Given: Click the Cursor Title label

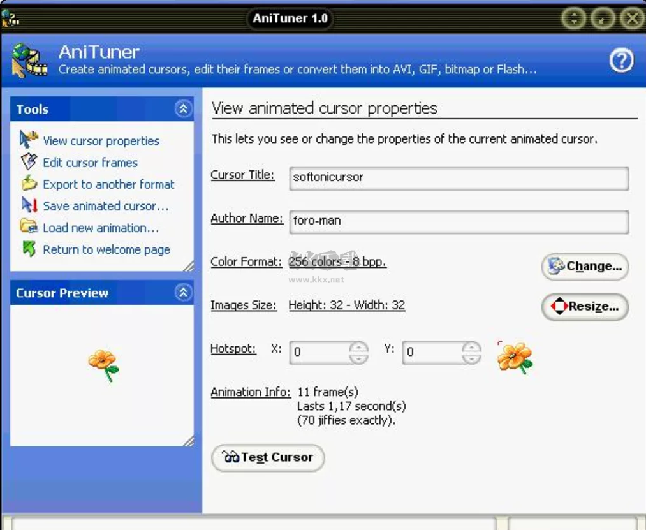Looking at the screenshot, I should (242, 175).
